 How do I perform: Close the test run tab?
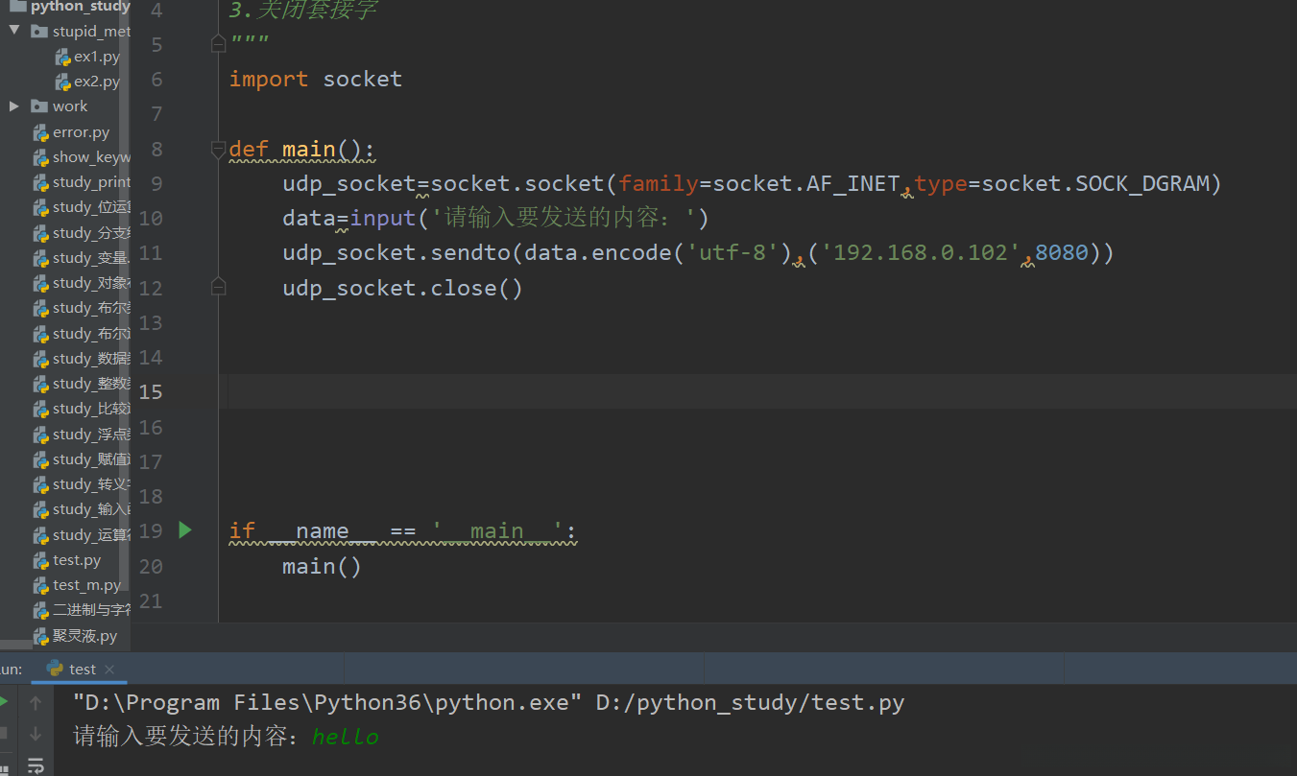pos(109,670)
